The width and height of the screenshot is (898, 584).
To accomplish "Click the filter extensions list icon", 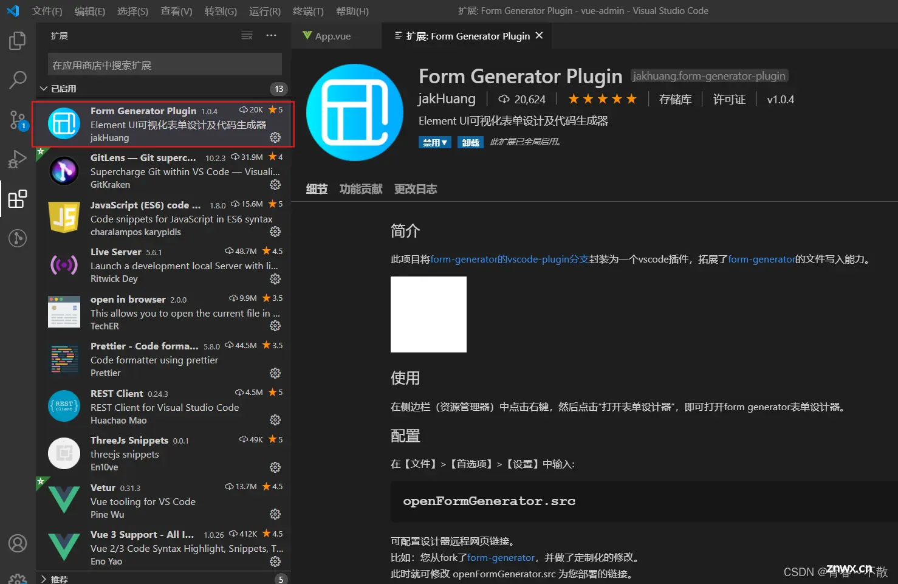I will 247,36.
